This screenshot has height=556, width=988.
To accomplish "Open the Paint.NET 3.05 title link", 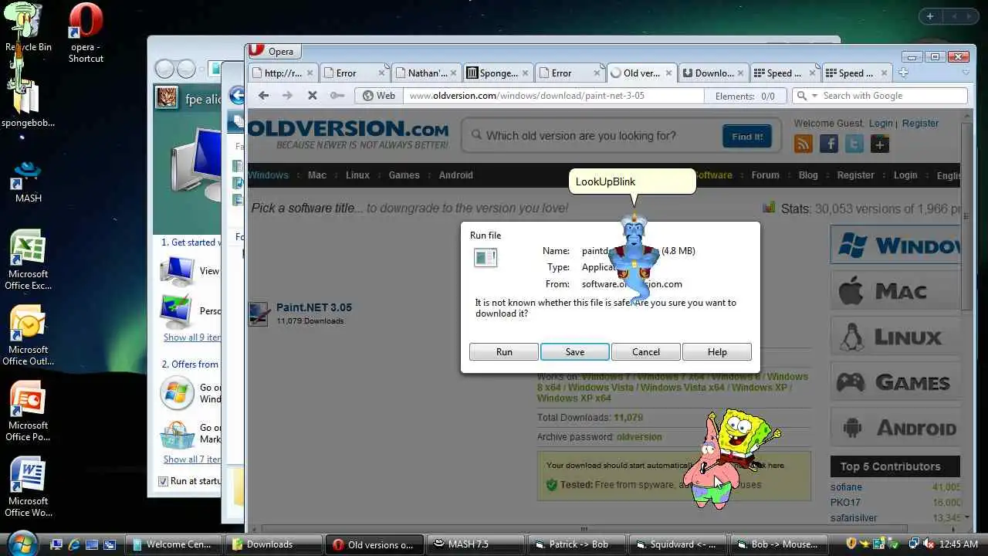I will (314, 307).
